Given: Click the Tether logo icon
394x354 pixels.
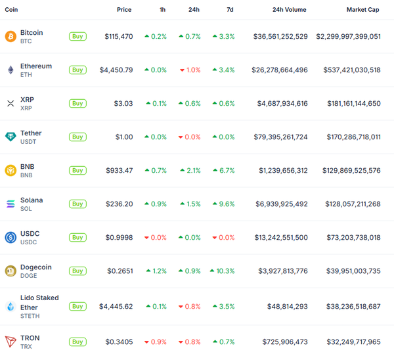Looking at the screenshot, I should click(x=11, y=137).
